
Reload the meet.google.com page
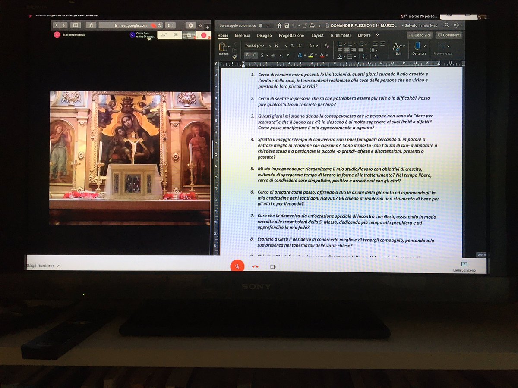pyautogui.click(x=159, y=25)
